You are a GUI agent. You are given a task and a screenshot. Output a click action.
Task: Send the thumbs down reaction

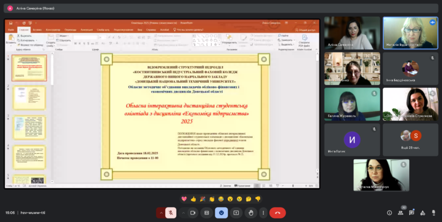coord(258,199)
